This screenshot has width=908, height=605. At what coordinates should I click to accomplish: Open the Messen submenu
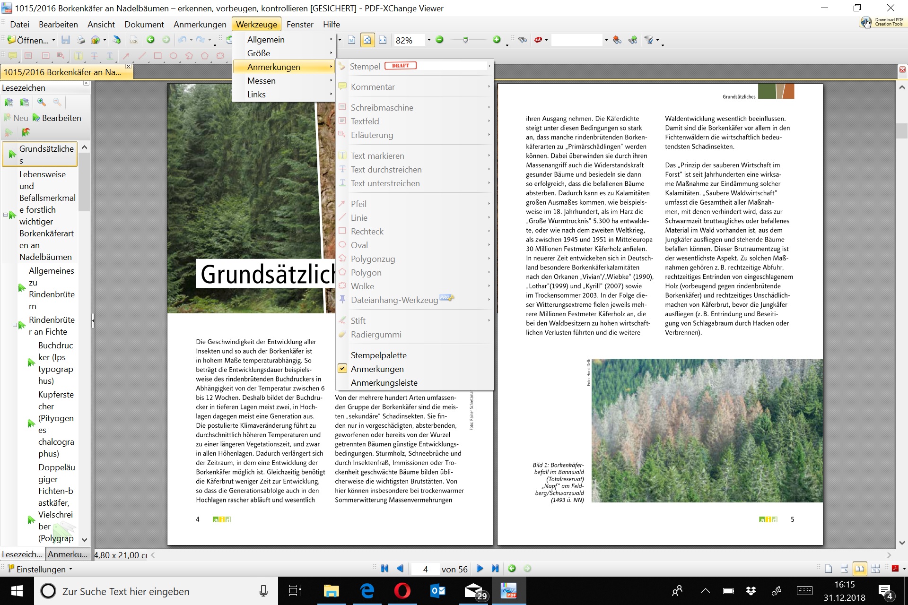[x=261, y=80]
